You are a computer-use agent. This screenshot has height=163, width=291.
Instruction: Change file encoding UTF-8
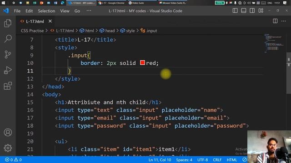coord(202,160)
